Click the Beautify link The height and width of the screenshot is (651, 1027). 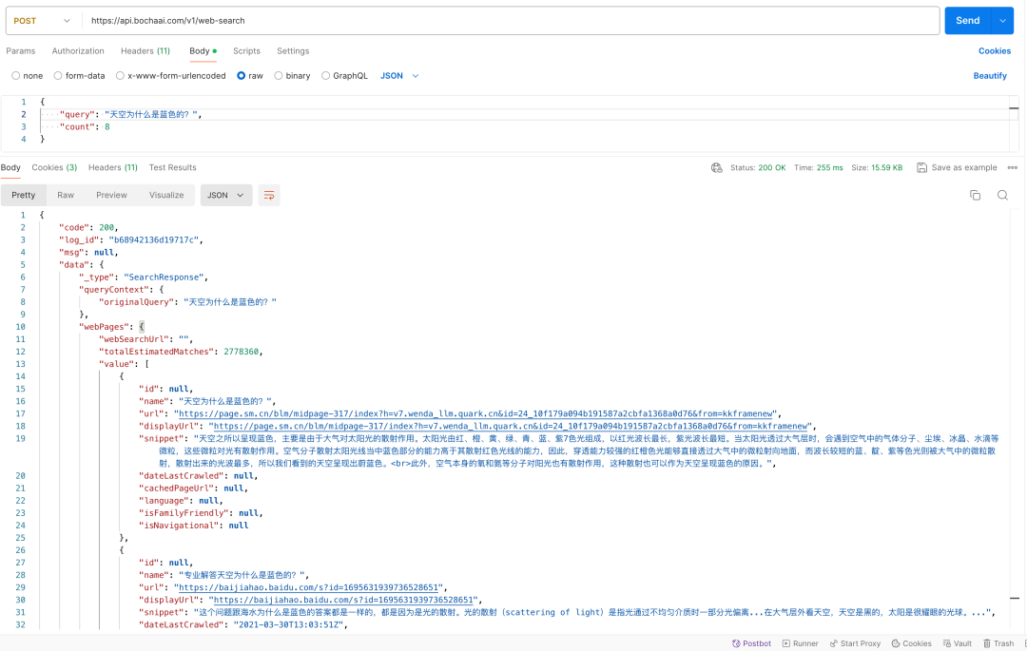(x=990, y=76)
